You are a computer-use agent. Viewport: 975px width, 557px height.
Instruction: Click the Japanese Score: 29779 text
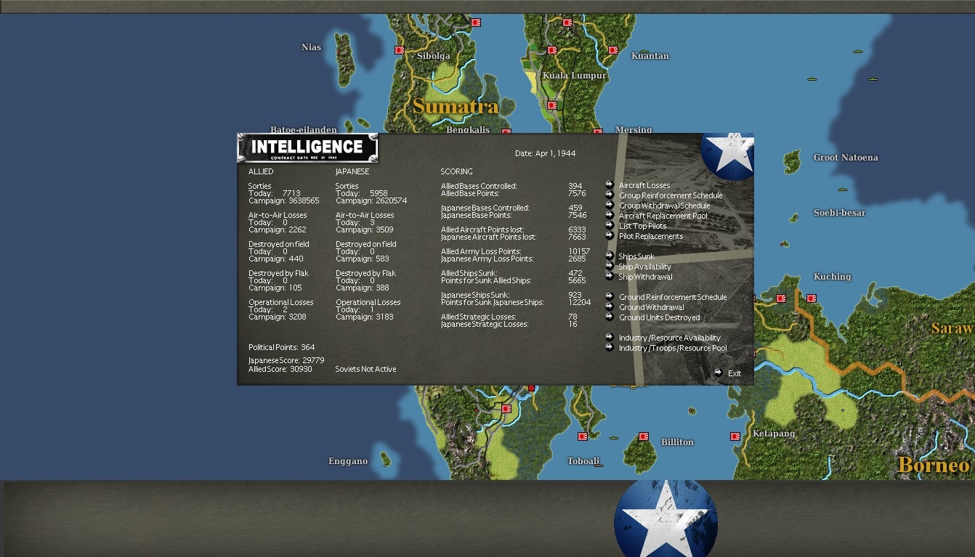[x=286, y=360]
